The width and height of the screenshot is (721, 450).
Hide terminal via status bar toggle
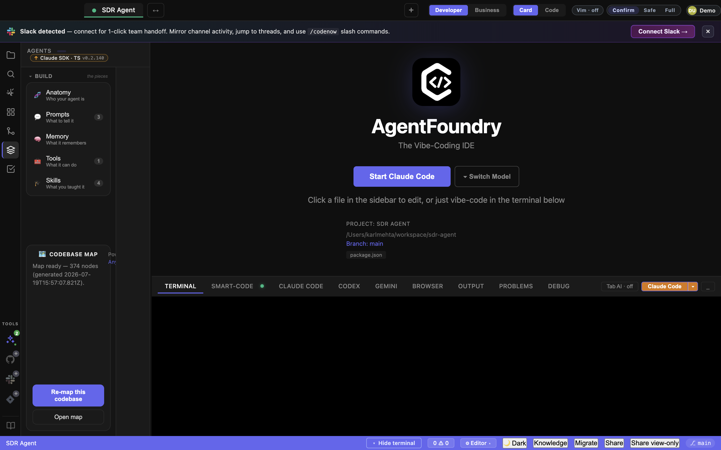tap(394, 443)
